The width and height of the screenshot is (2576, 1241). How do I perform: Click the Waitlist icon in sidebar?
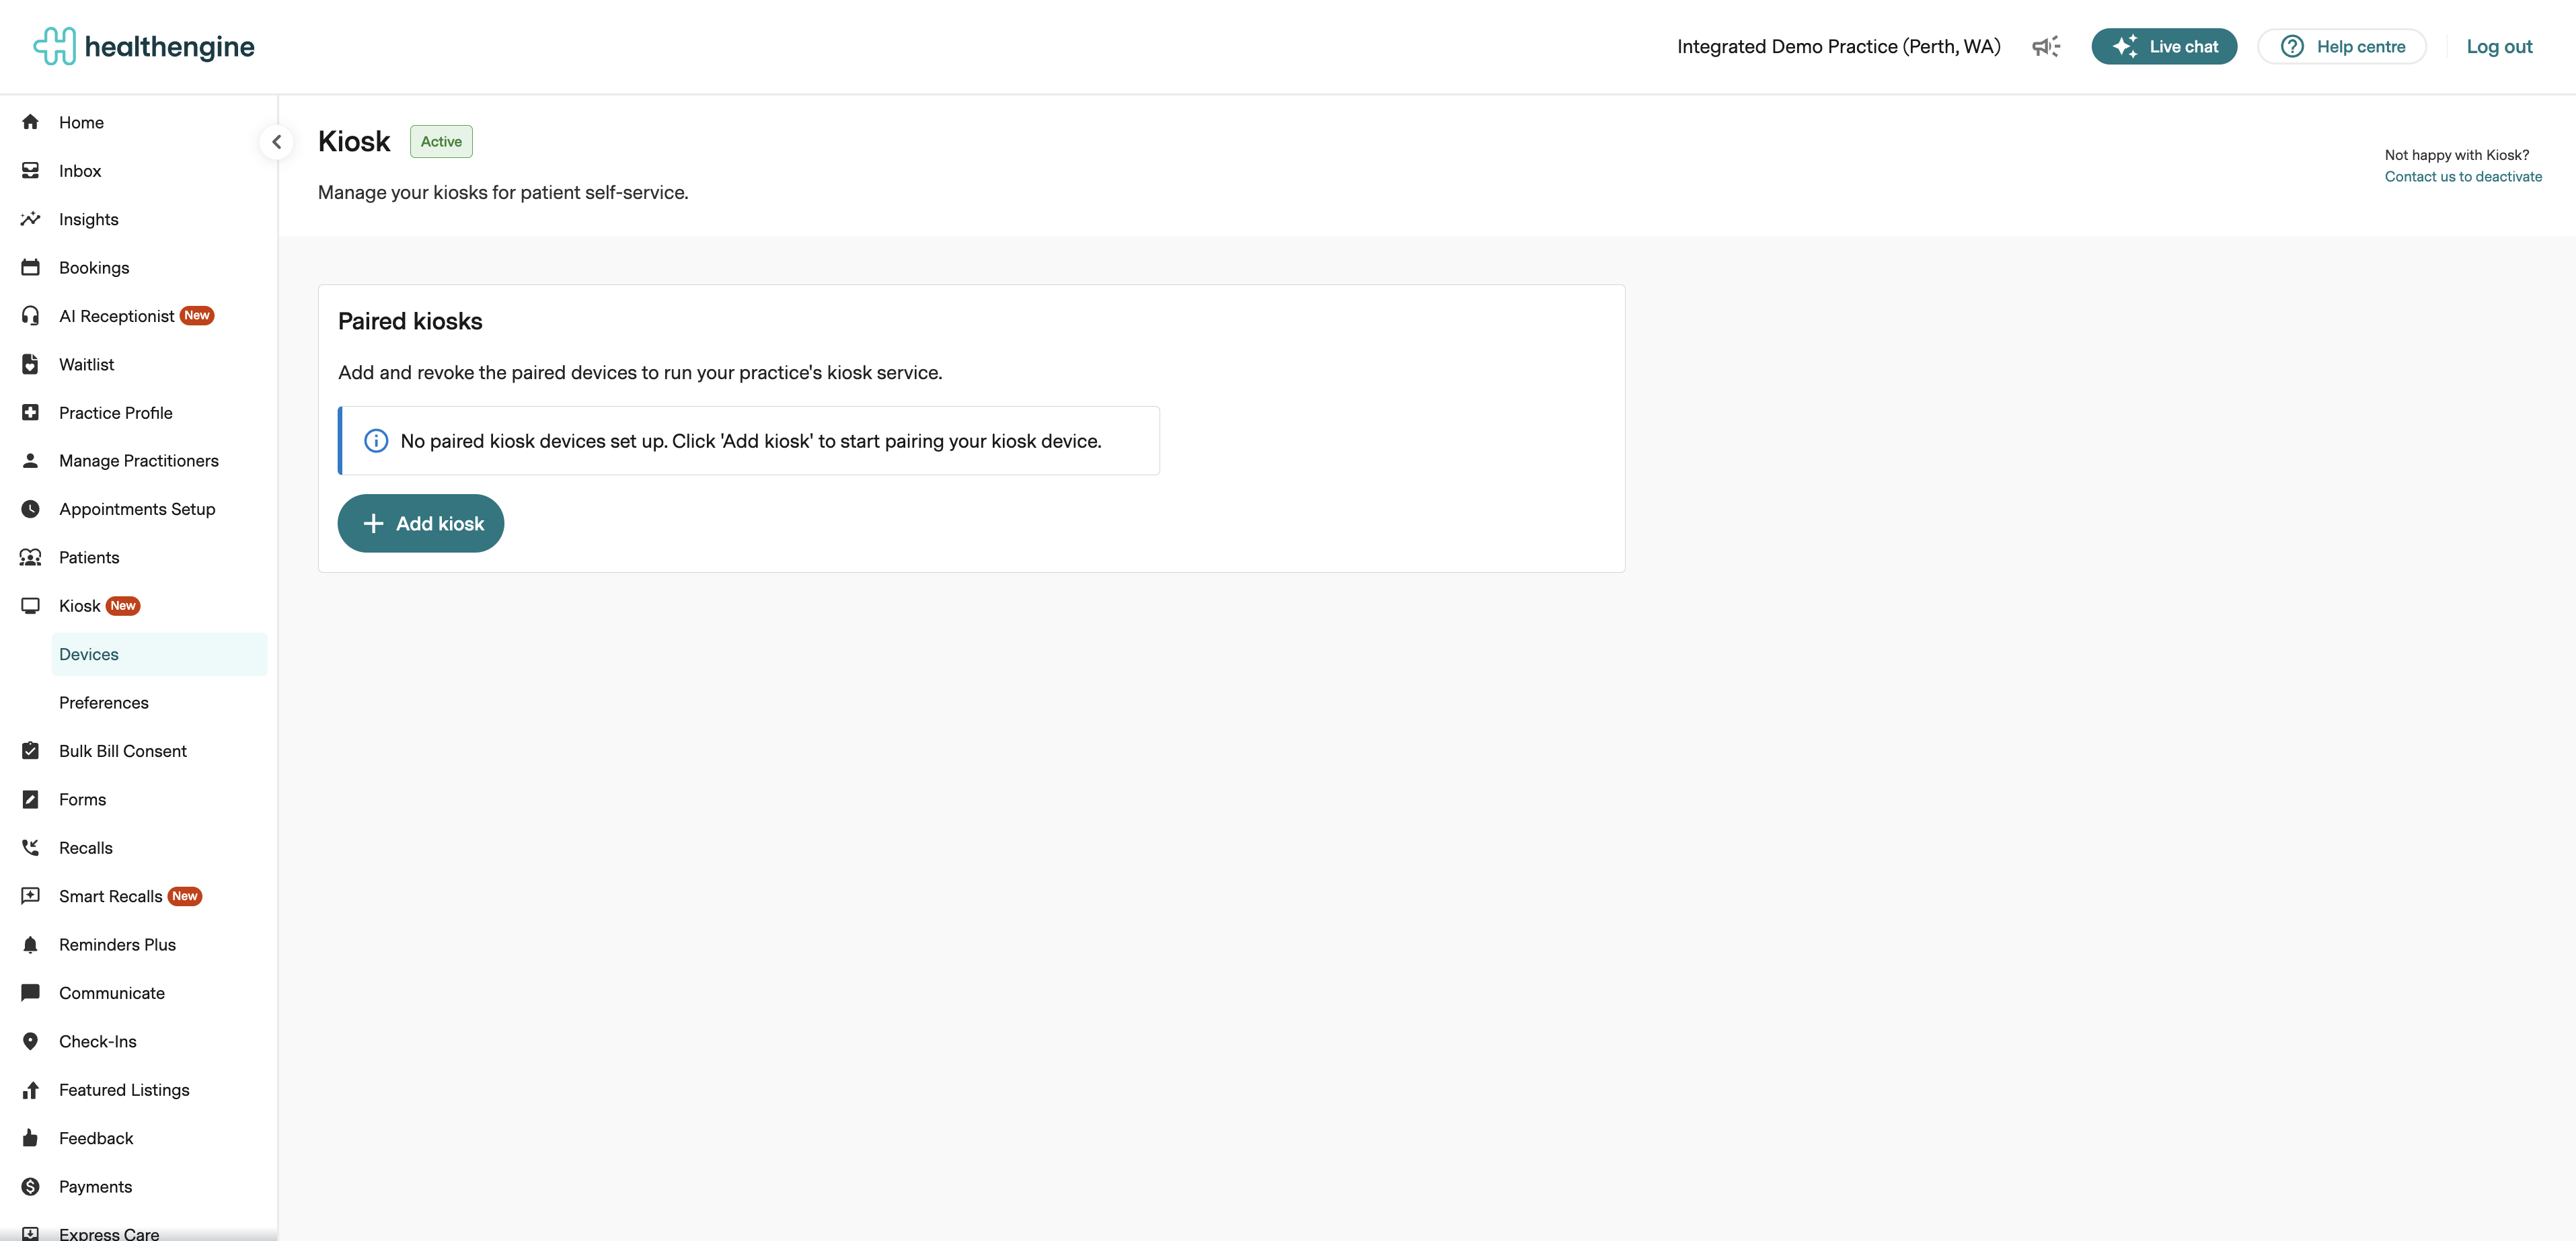tap(30, 364)
